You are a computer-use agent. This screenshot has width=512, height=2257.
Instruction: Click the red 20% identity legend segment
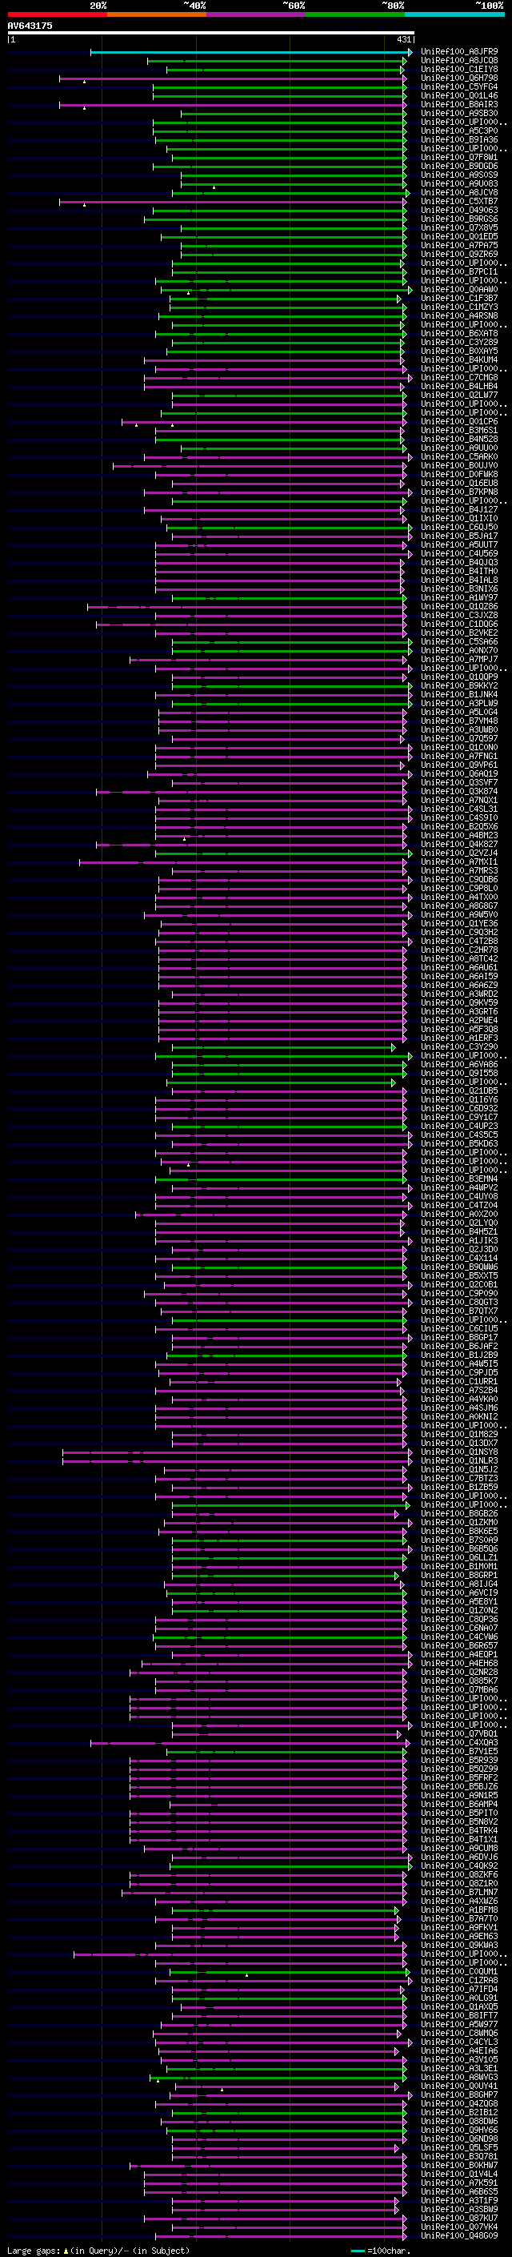(x=57, y=14)
